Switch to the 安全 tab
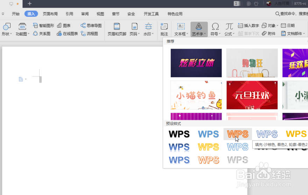Screen dimensions: 308x195 pos(131,14)
